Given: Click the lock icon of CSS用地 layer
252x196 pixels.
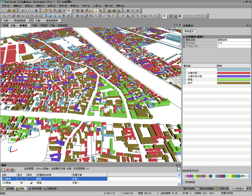Looking at the screenshot, I should 31,183.
